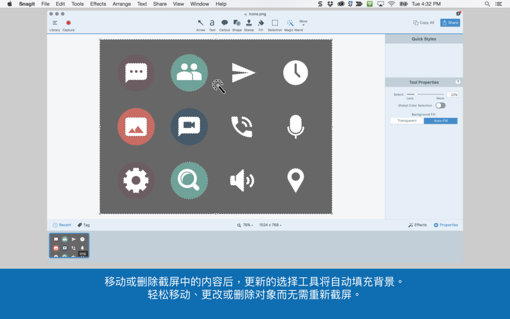Open Tool Properties help question mark

(457, 82)
